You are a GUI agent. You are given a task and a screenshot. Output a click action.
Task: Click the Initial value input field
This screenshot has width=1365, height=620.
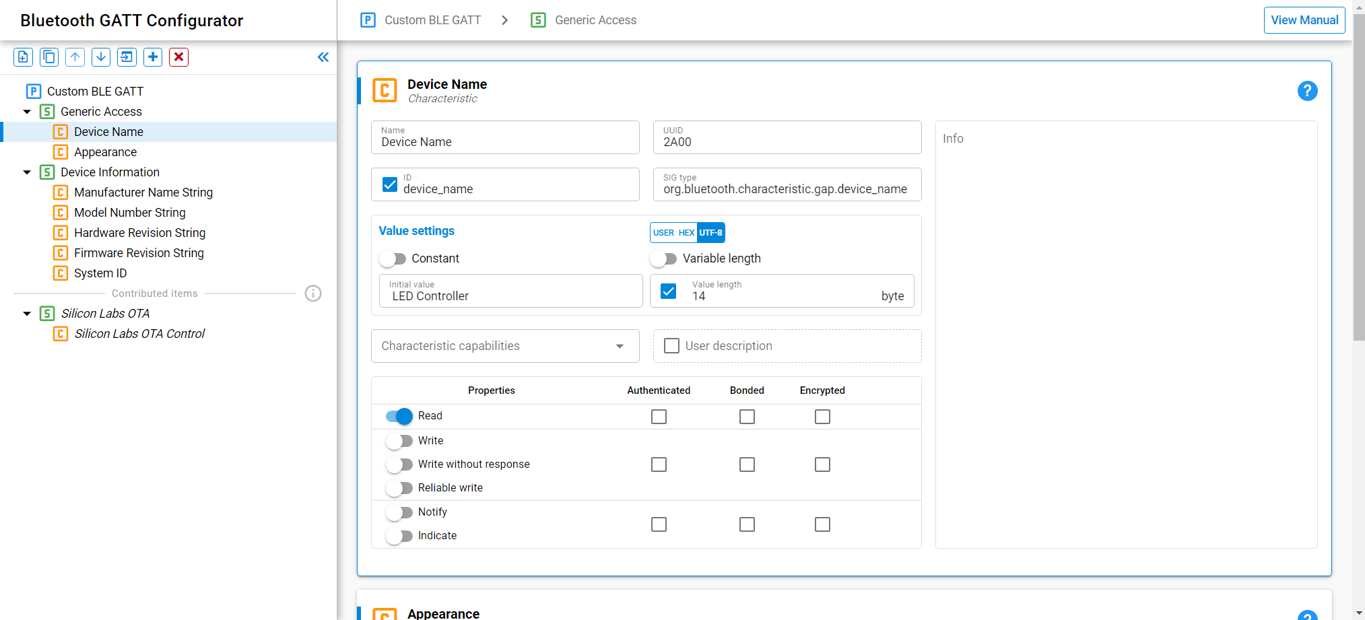pos(510,291)
